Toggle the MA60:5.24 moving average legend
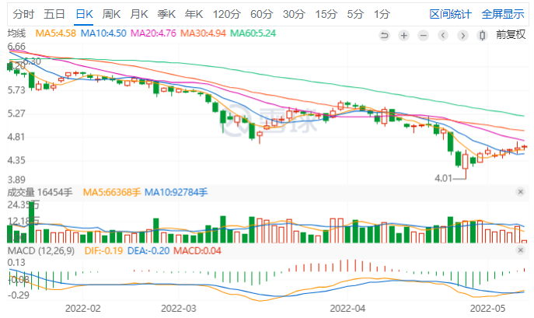This screenshot has width=534, height=318. [x=259, y=33]
